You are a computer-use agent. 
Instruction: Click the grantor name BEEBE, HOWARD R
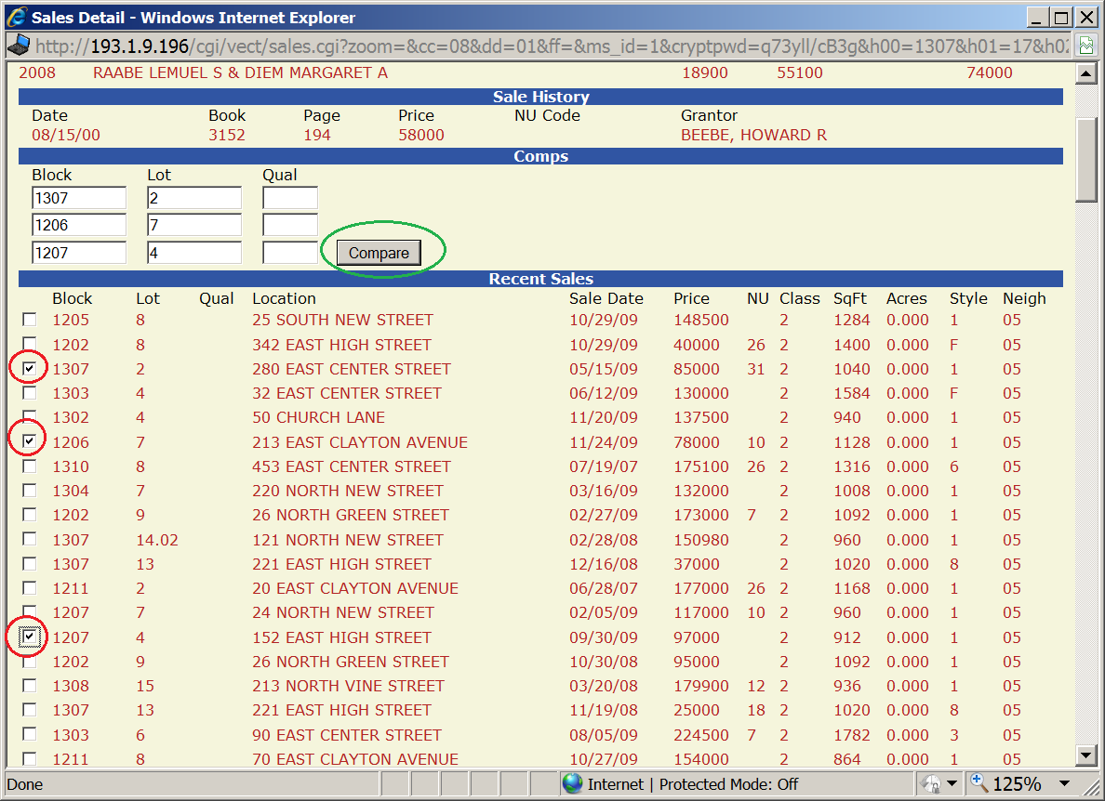(753, 135)
